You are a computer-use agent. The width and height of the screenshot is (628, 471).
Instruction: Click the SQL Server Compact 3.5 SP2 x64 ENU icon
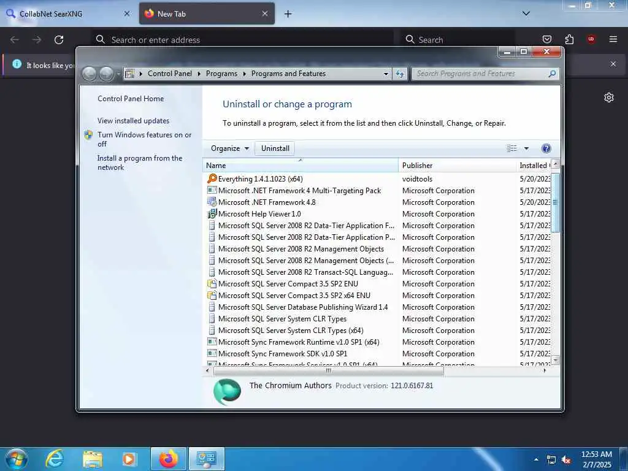tap(212, 295)
